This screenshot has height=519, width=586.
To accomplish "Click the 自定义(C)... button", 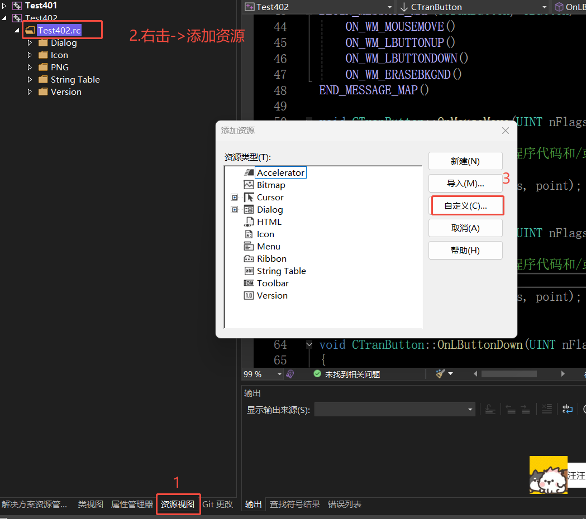I will coord(465,206).
